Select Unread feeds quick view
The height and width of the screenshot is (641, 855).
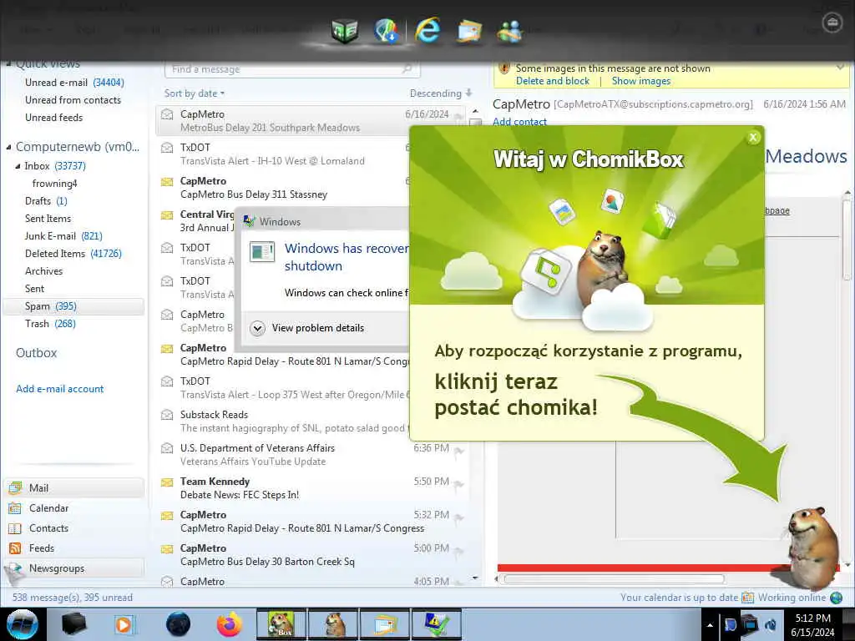54,117
